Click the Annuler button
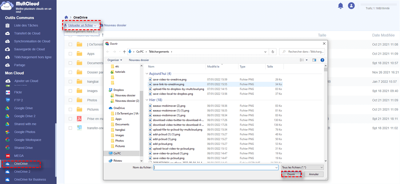400x184 pixels. pos(314,174)
